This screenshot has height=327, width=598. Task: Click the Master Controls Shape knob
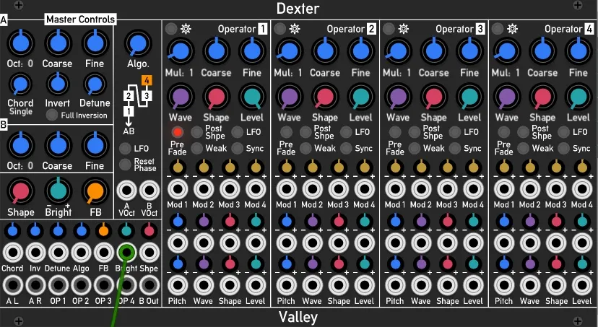(x=21, y=191)
